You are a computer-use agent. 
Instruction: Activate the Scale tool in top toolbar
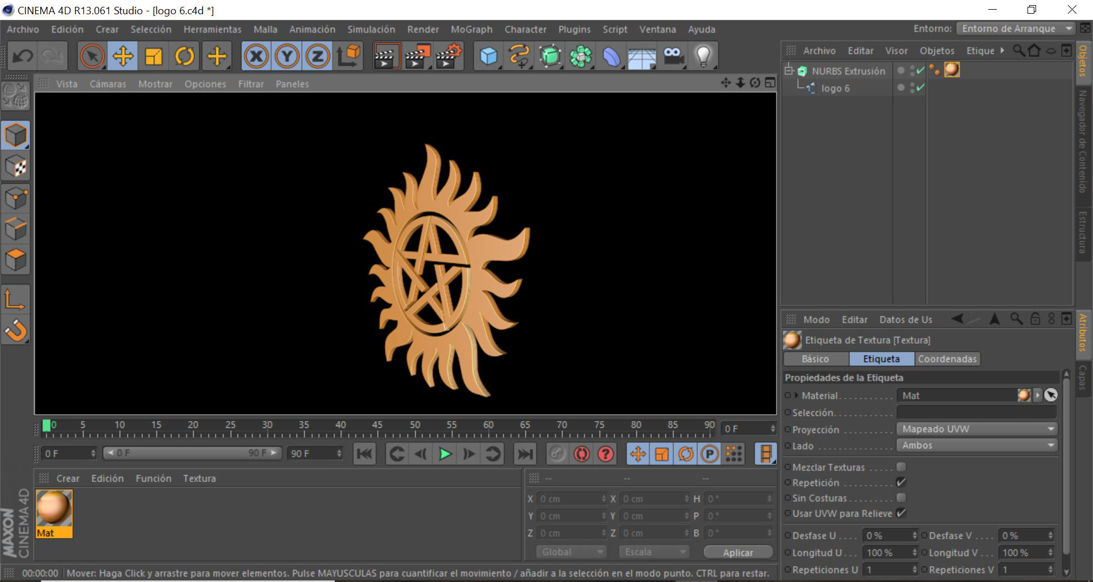(154, 56)
